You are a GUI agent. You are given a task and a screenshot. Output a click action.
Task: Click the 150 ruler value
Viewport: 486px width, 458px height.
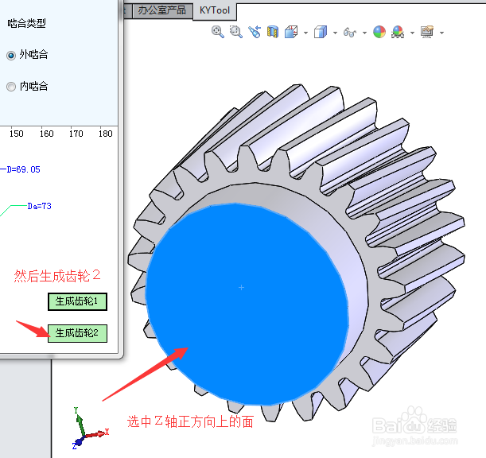coord(17,134)
